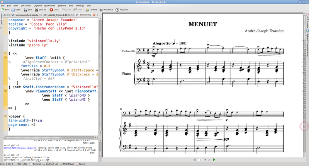Go to next page with green arrow
309x166 pixels.
click(214, 160)
